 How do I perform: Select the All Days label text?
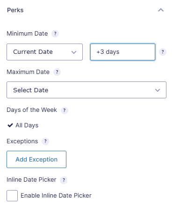[x=27, y=125]
